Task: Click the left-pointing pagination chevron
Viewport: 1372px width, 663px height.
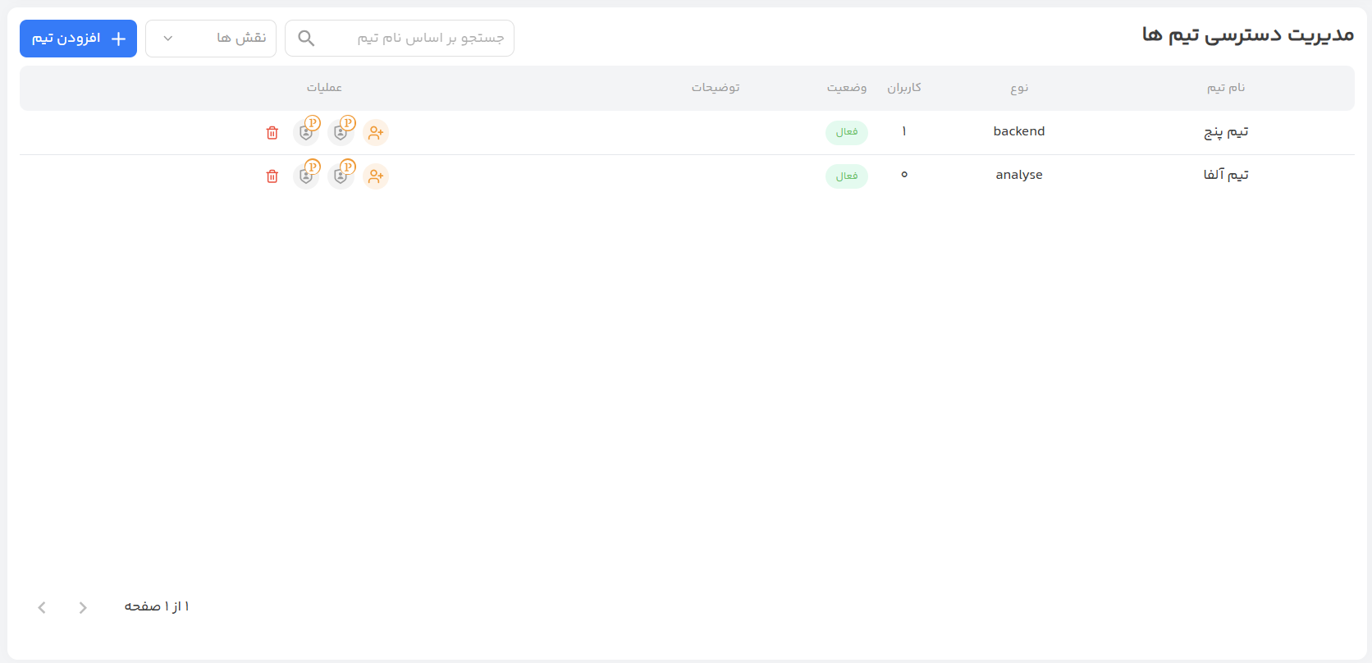Action: coord(42,607)
